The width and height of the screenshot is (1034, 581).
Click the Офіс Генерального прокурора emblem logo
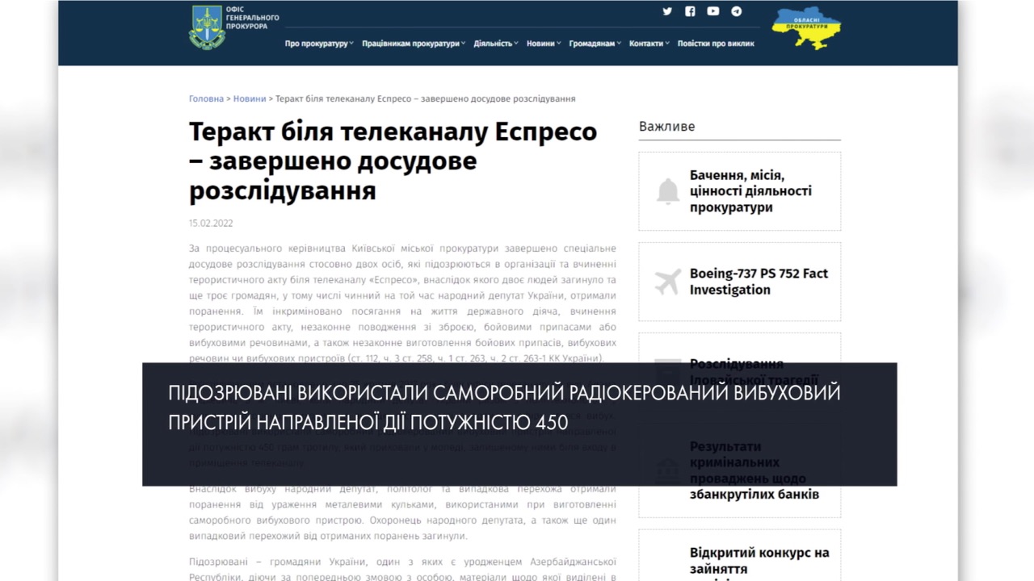pyautogui.click(x=206, y=27)
